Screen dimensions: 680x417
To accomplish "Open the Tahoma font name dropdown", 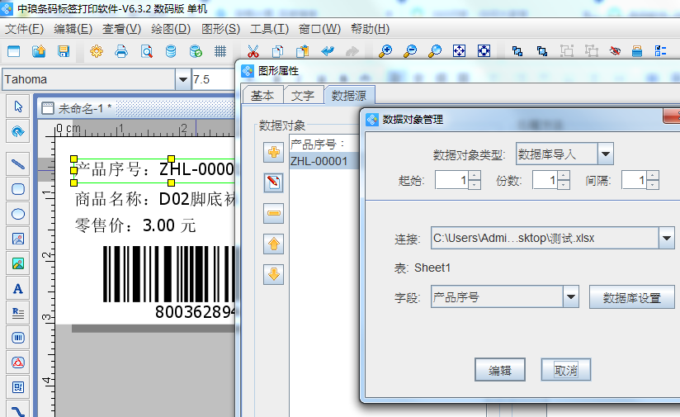I will point(182,80).
